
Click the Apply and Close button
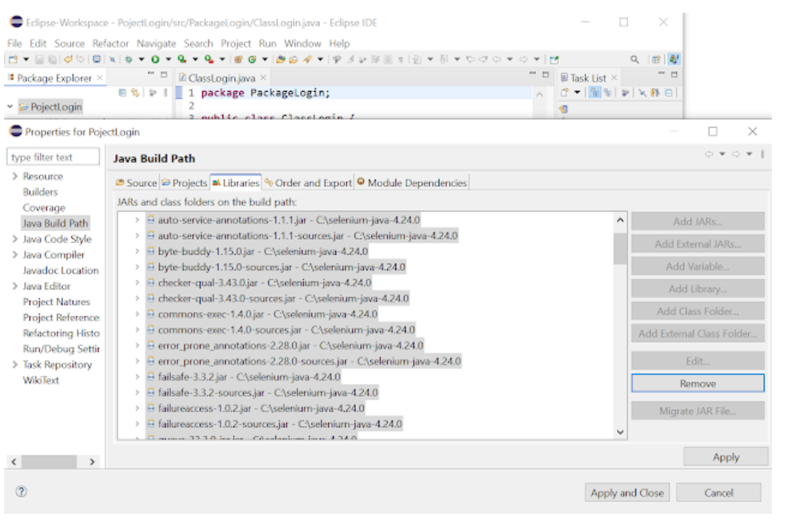click(626, 493)
